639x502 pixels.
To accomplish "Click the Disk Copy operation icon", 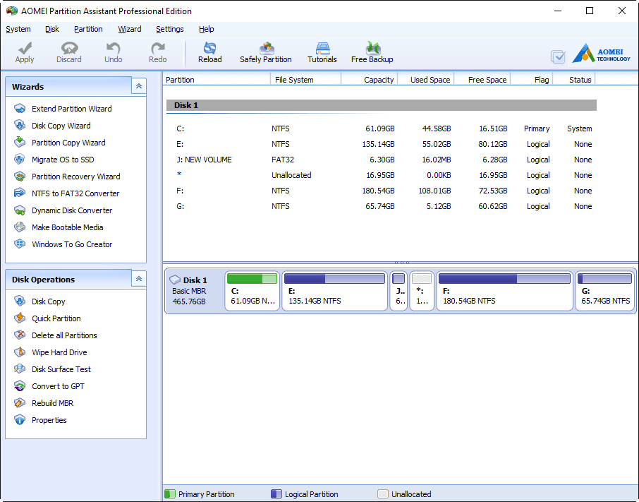I will (20, 301).
